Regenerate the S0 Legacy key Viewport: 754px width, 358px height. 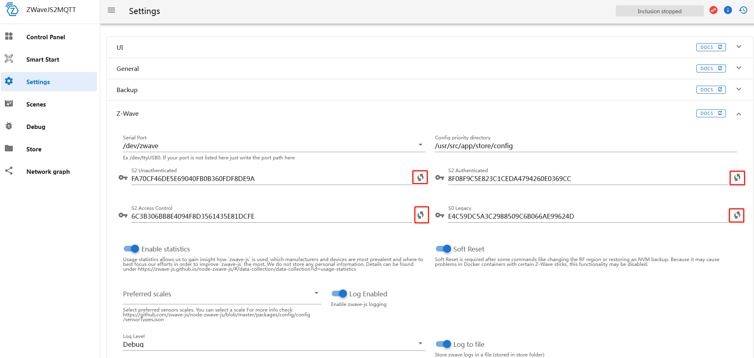737,215
